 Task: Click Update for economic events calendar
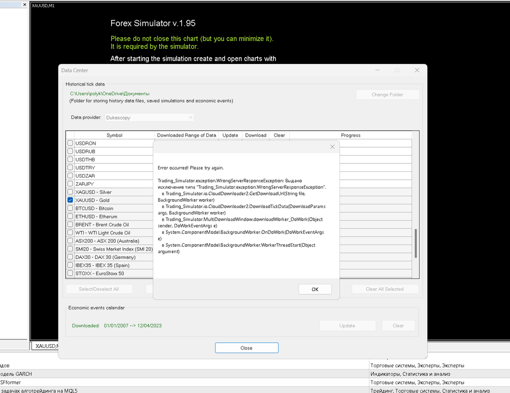pos(348,325)
